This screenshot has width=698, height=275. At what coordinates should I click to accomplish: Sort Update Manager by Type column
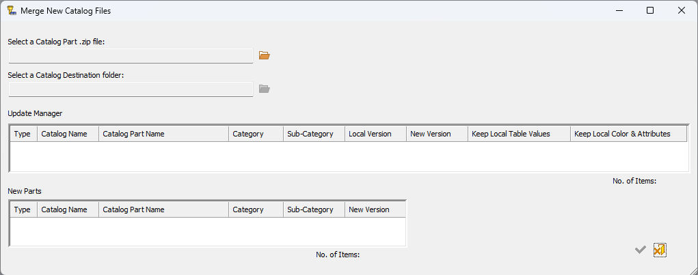(x=23, y=134)
